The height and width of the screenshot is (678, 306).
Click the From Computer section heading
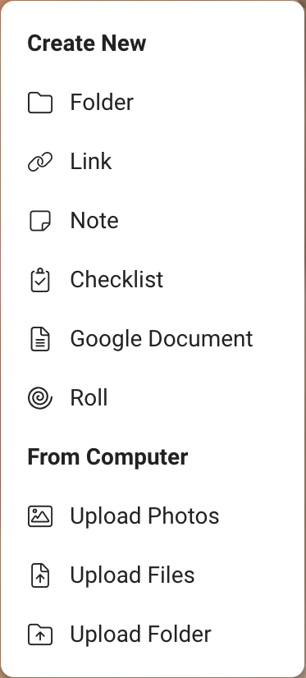107,457
